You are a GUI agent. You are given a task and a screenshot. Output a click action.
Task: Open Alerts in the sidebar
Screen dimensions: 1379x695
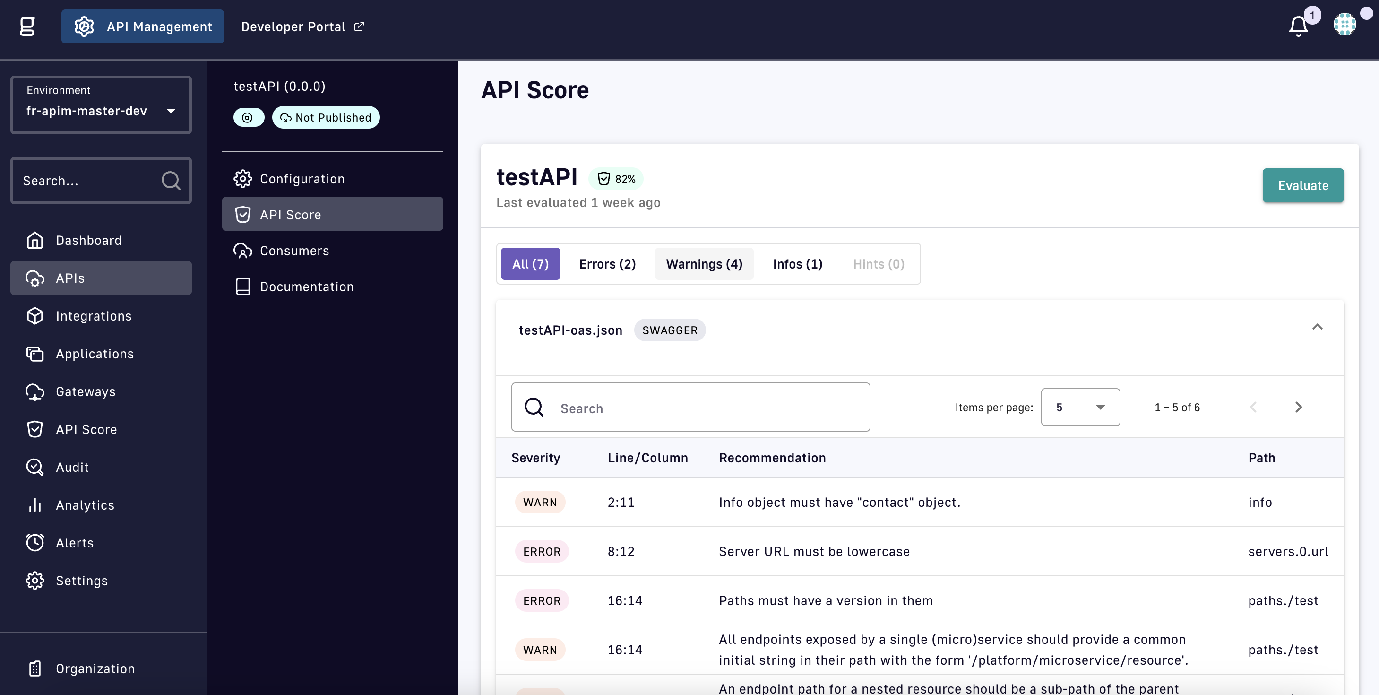click(x=74, y=542)
